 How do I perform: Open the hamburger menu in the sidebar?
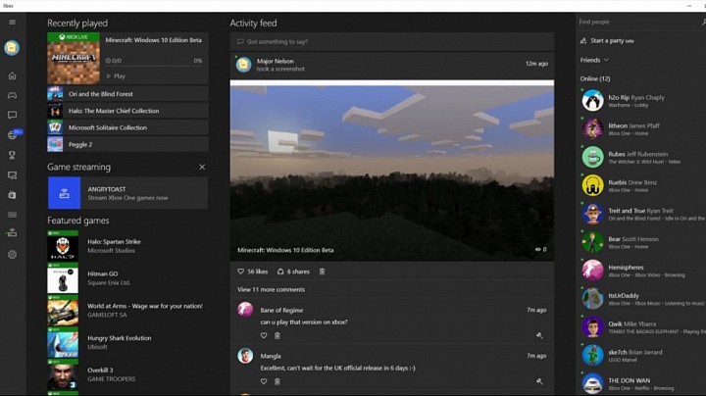click(12, 22)
